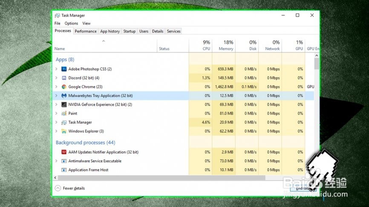Expand the Windows Explorer process group
Screen dimensions: 369x207
pos(56,131)
